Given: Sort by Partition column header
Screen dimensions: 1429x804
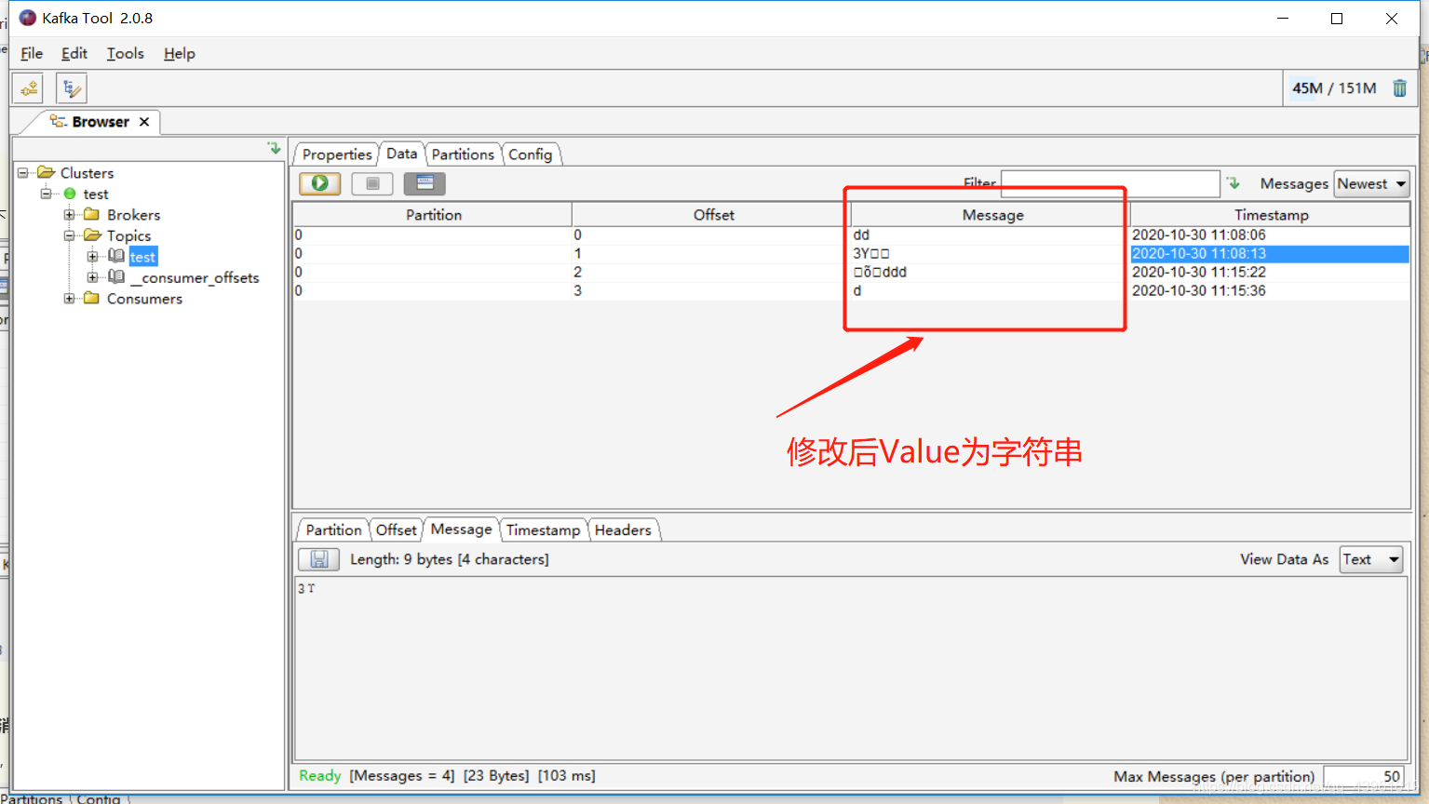Looking at the screenshot, I should [x=434, y=215].
